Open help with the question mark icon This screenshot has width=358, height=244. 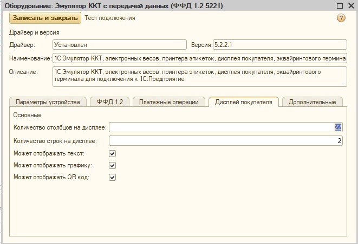coord(341,18)
